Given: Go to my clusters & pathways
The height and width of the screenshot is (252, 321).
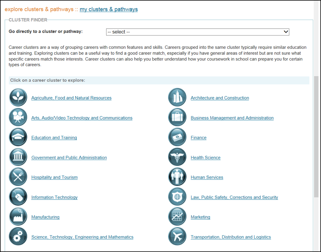Looking at the screenshot, I should [x=109, y=9].
